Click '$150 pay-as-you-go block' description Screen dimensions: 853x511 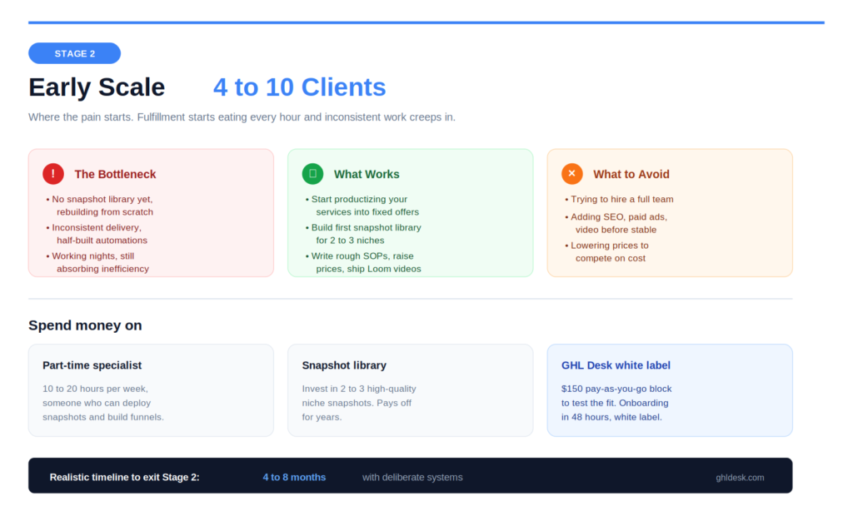[616, 403]
